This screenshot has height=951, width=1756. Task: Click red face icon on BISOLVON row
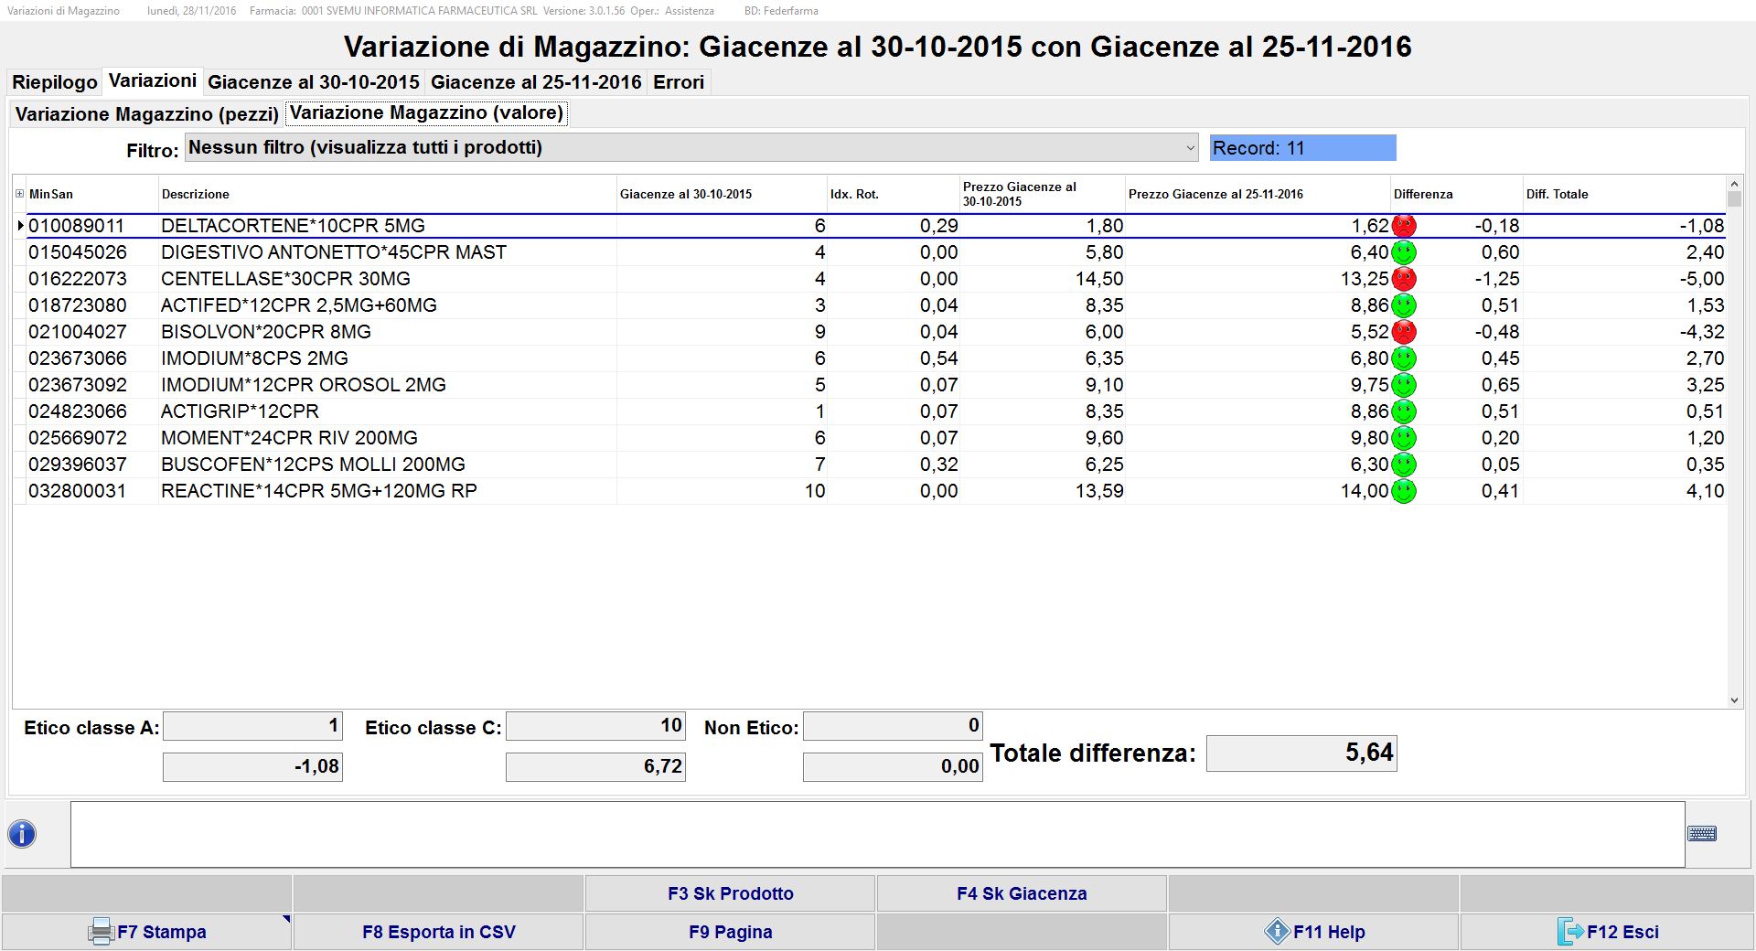[1403, 332]
